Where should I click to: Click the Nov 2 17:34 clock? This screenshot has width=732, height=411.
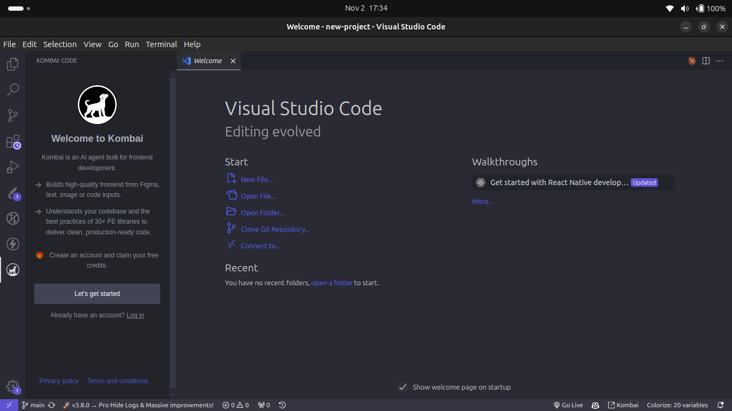pos(366,8)
